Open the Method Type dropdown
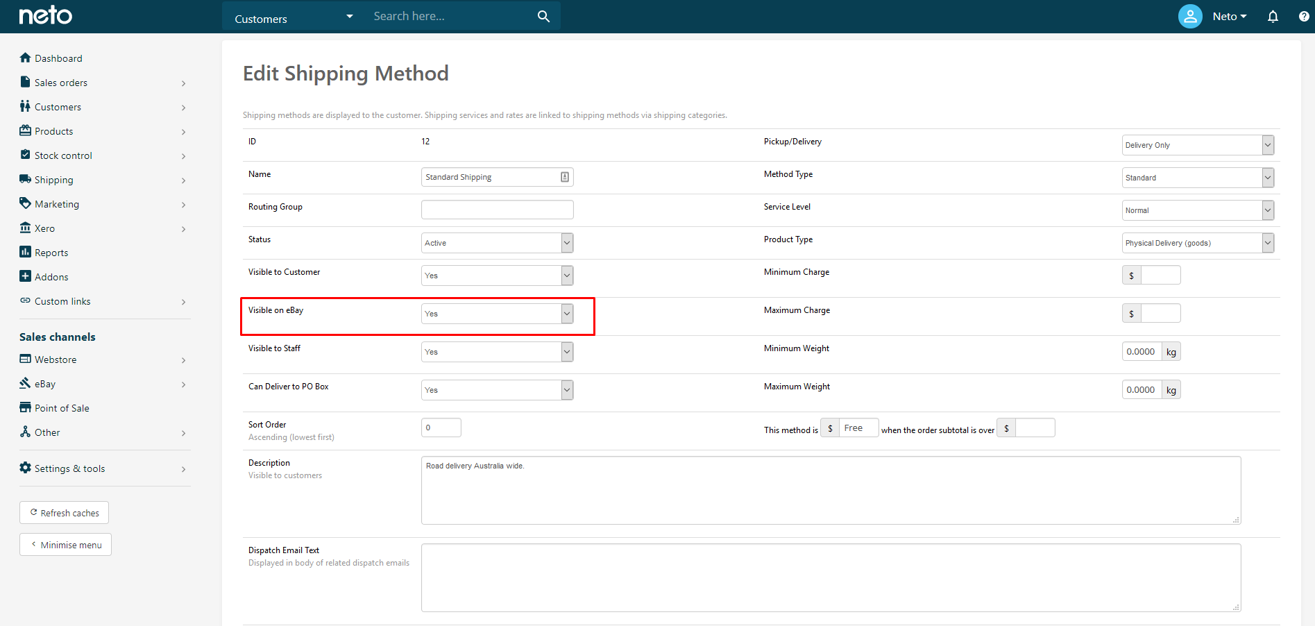 tap(1198, 178)
